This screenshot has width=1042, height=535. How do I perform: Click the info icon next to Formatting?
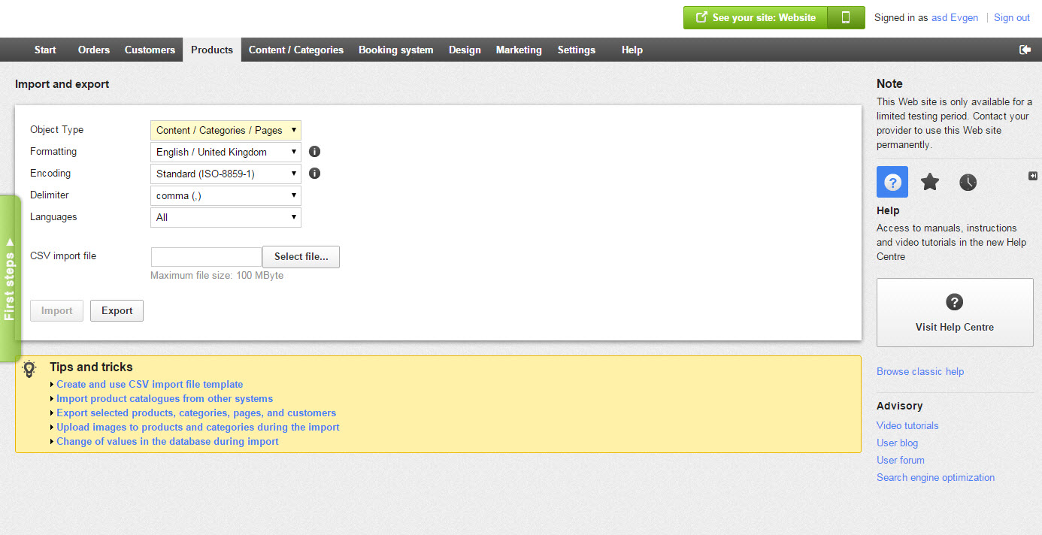pyautogui.click(x=315, y=152)
